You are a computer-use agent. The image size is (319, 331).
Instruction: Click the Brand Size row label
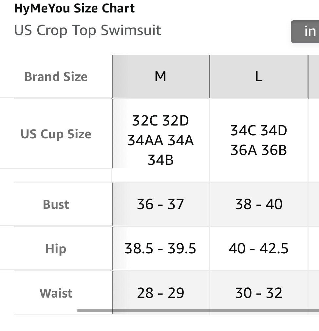tap(56, 77)
